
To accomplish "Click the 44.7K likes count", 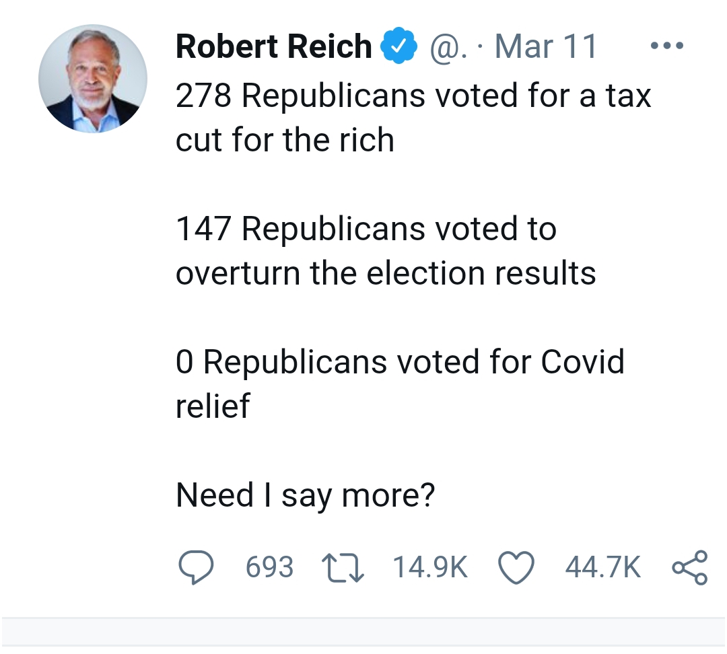I will (603, 567).
